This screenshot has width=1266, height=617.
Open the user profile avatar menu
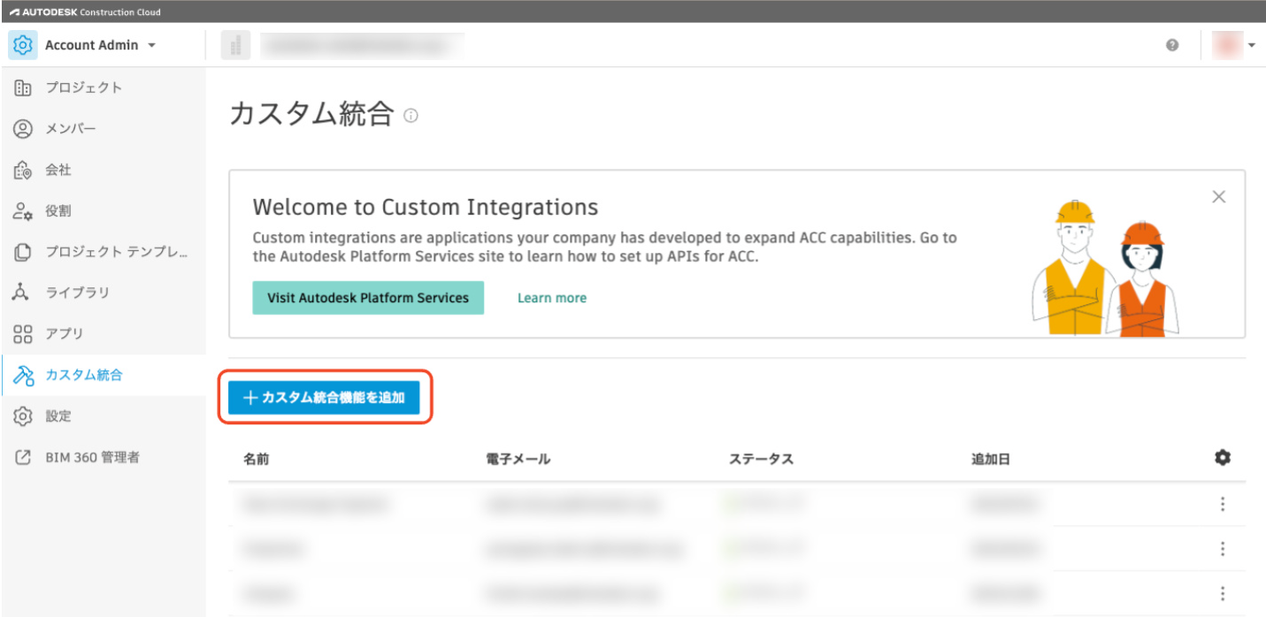1235,45
